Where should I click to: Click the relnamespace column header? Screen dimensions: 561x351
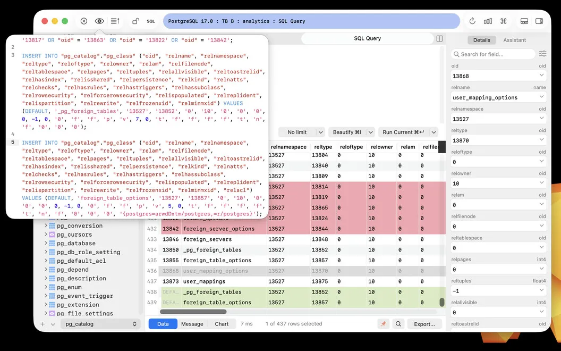[x=288, y=147]
